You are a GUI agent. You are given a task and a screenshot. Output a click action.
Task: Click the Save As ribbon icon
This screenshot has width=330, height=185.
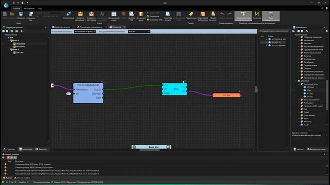tap(31, 14)
